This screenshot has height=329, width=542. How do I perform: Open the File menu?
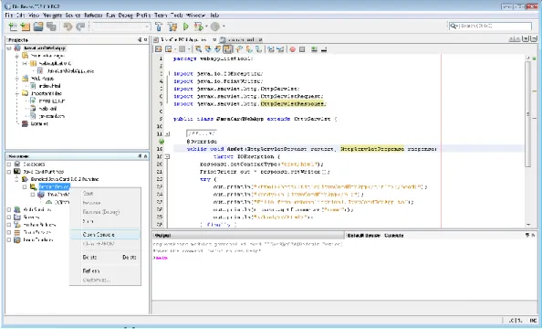[x=9, y=16]
